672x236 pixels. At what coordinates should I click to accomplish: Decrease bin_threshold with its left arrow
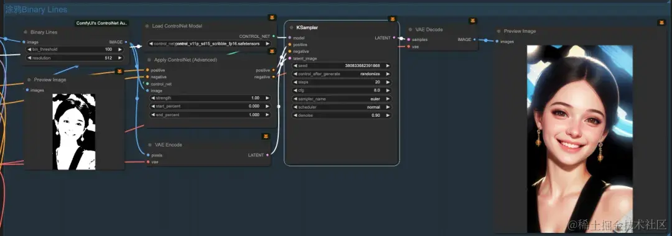point(29,50)
